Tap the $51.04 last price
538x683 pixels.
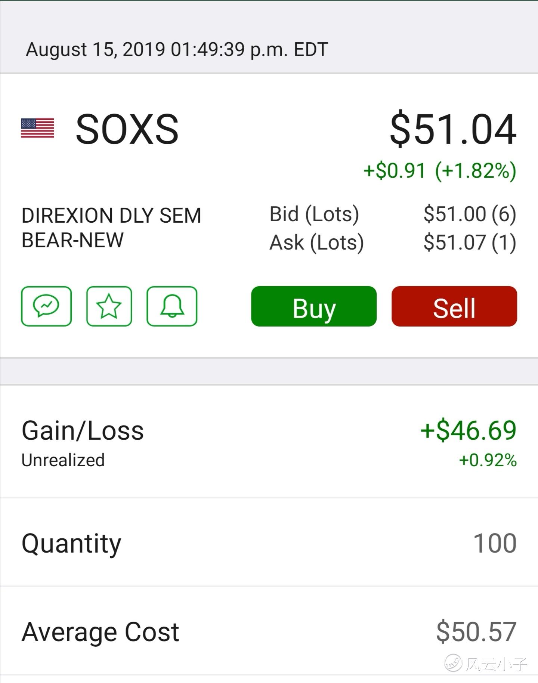pyautogui.click(x=453, y=129)
